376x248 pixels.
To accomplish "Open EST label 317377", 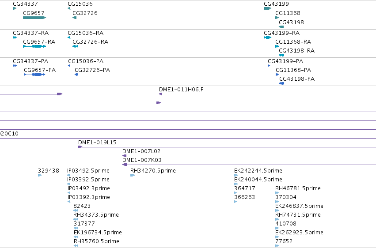I will (x=84, y=224).
